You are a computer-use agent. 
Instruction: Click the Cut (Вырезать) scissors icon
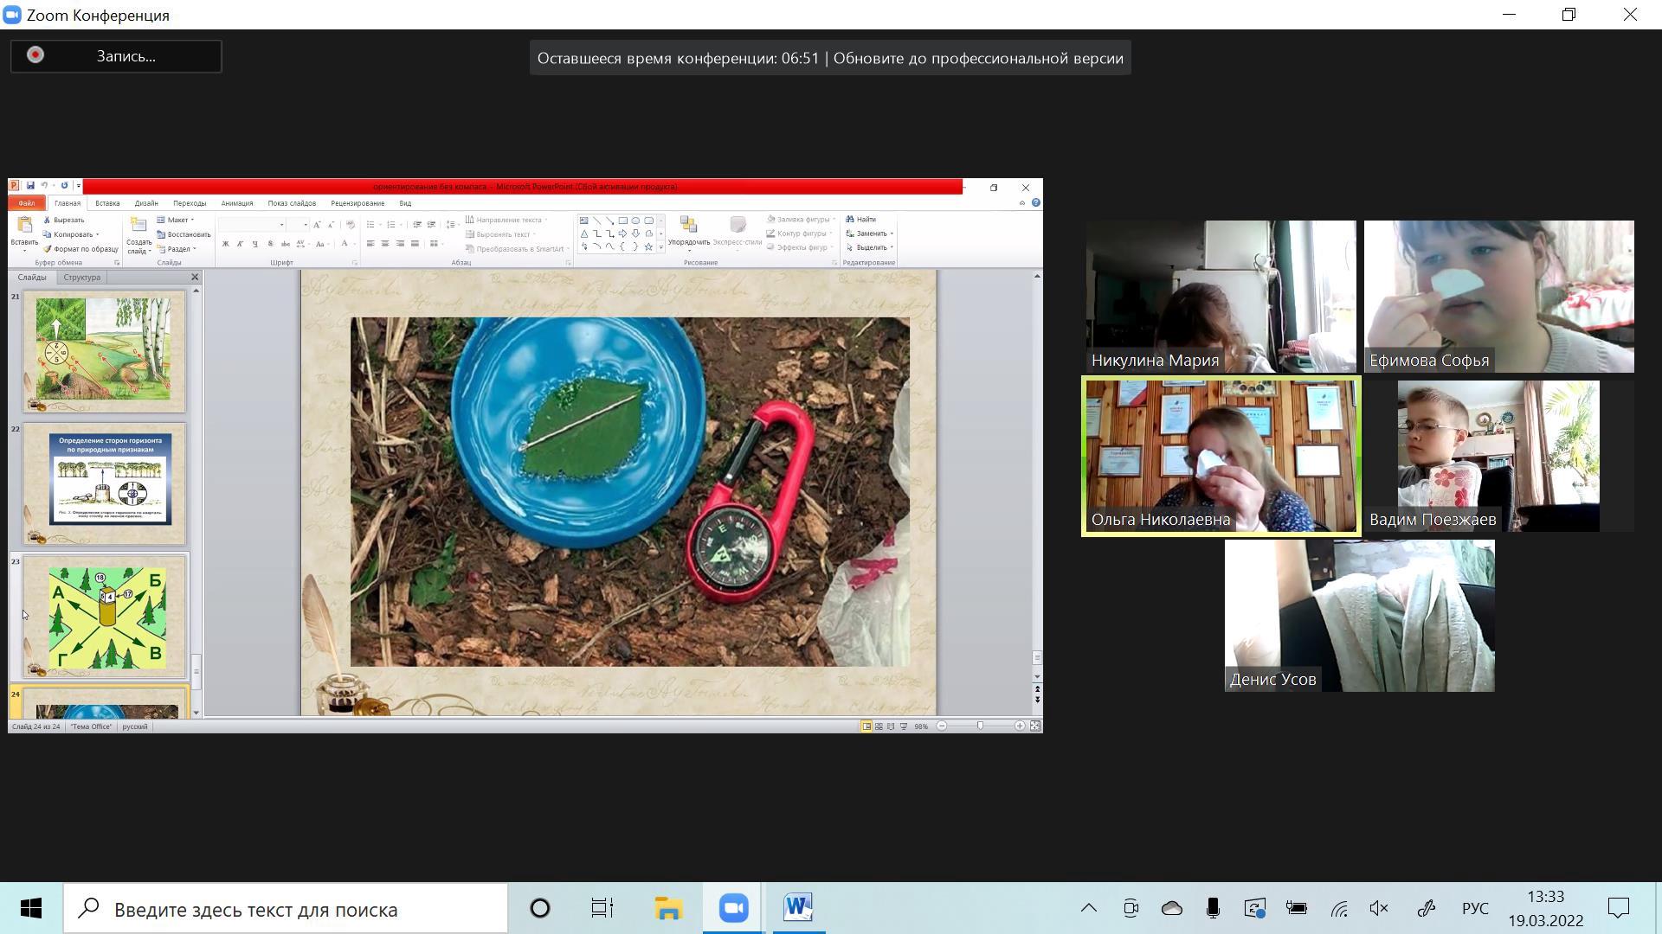[47, 221]
